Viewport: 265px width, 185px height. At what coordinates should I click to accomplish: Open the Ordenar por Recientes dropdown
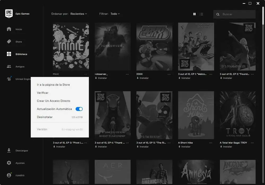[x=79, y=14]
